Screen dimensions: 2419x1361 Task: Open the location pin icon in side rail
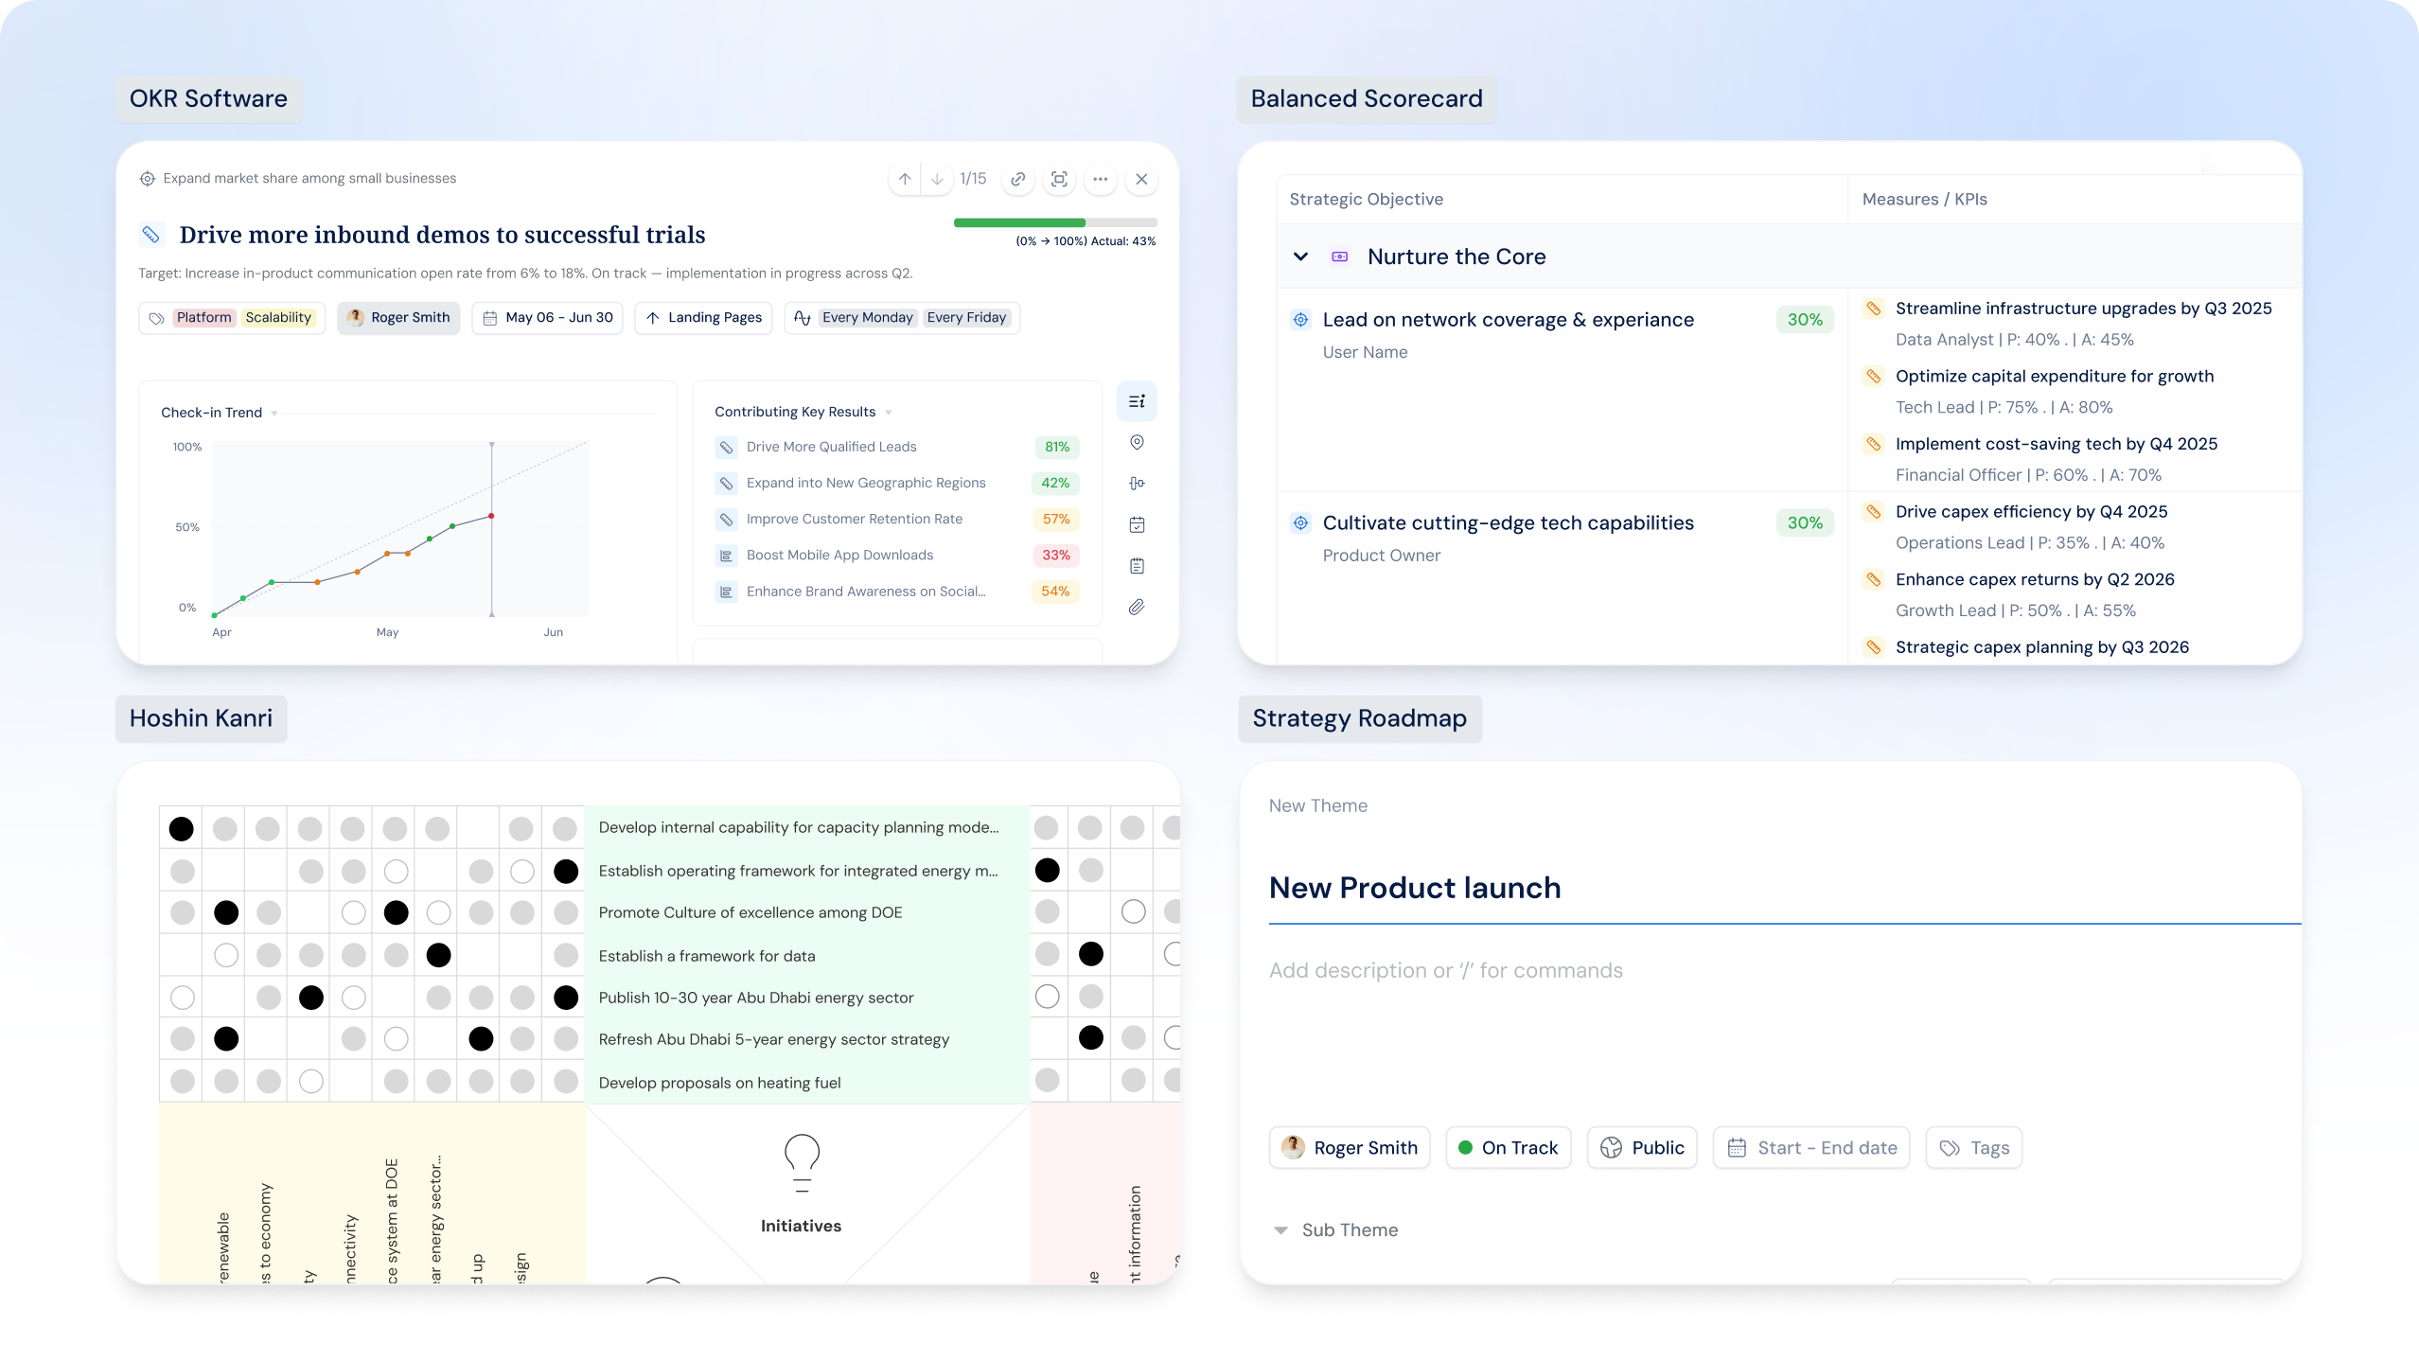(1137, 442)
